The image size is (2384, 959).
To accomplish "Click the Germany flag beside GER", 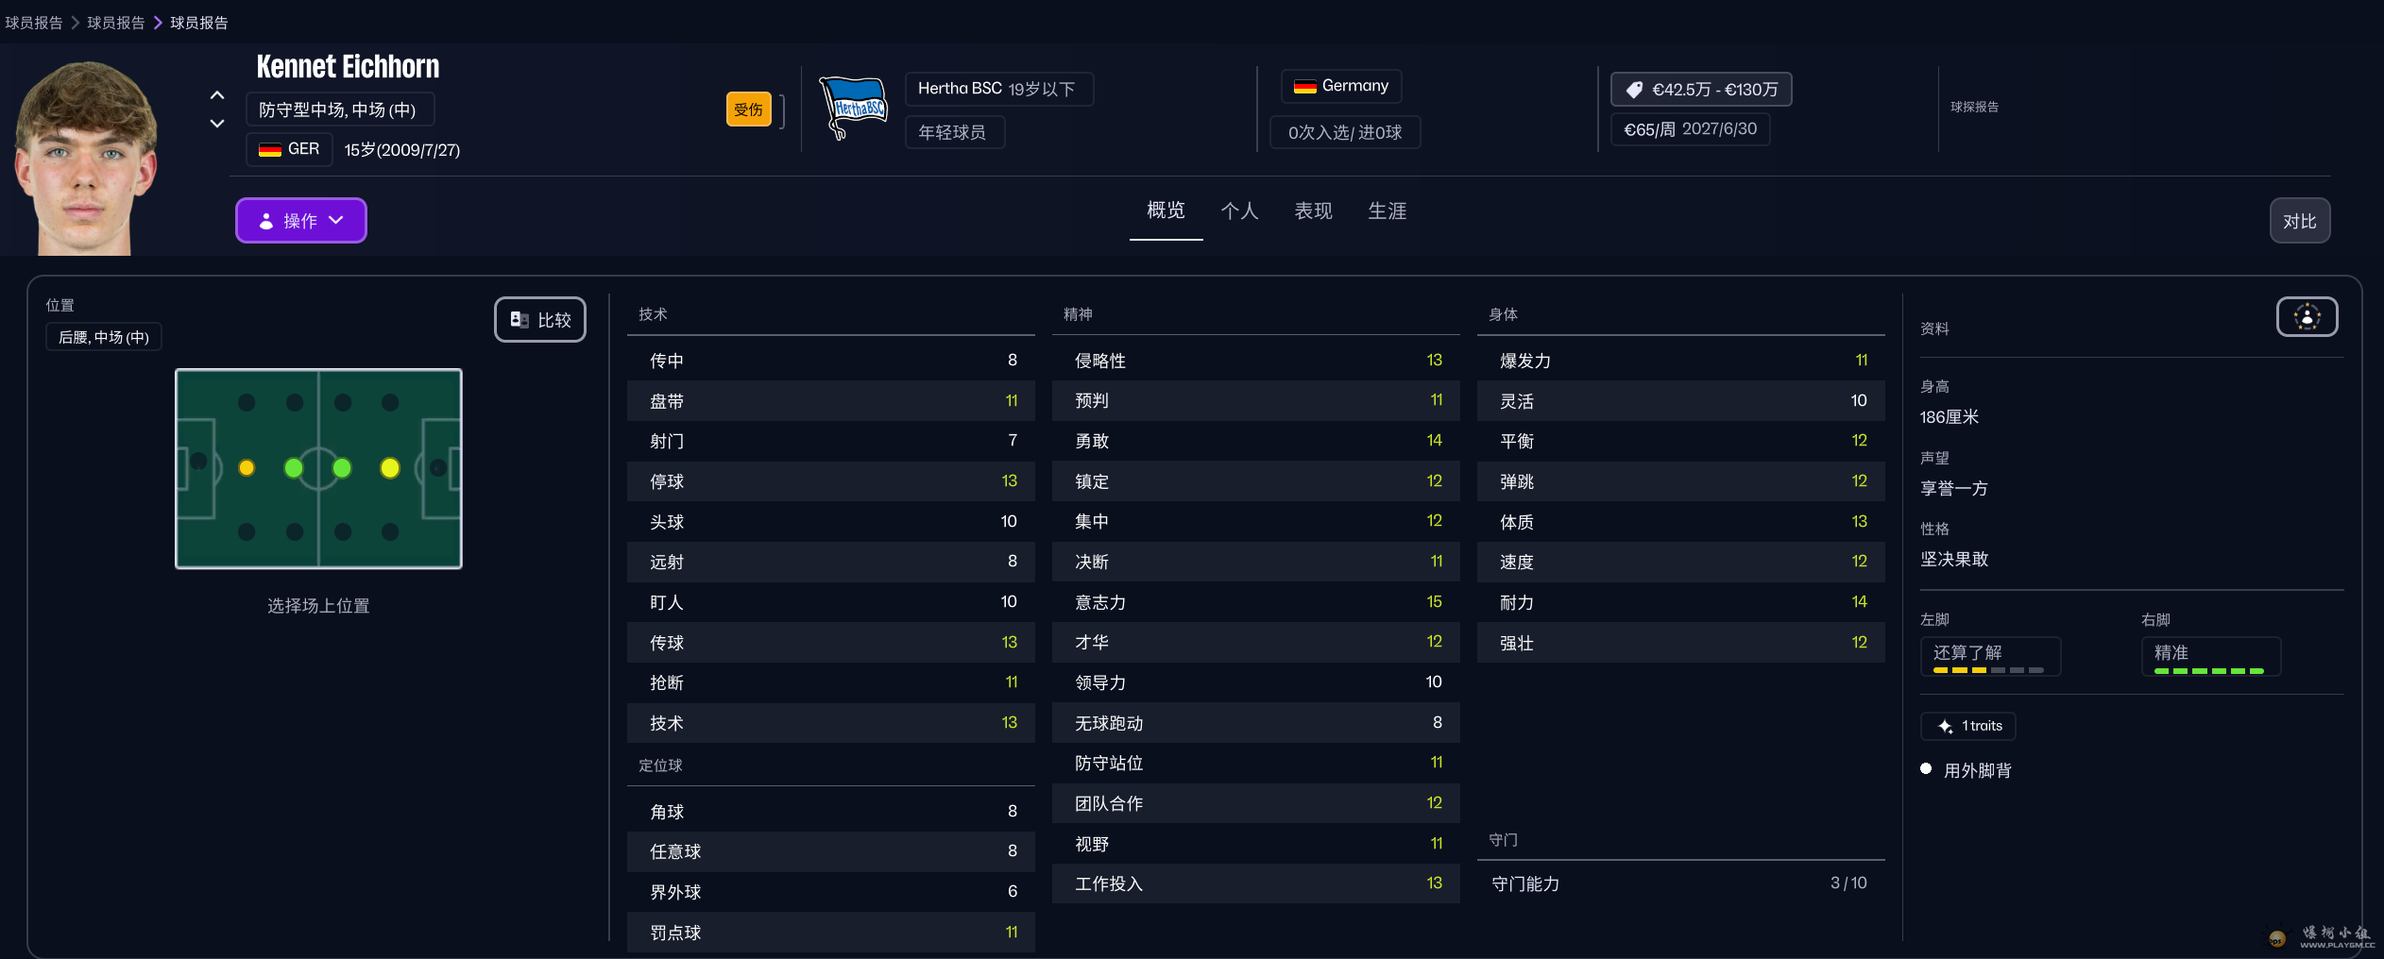I will (x=268, y=148).
